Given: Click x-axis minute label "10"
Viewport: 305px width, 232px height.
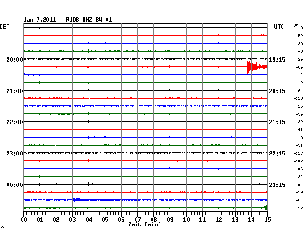Looking at the screenshot, I should (186, 220).
